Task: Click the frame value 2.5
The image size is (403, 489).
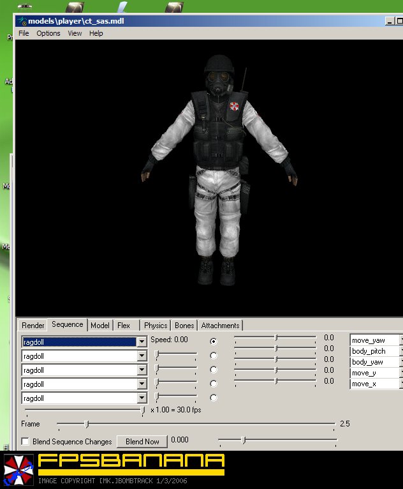Action: click(345, 424)
